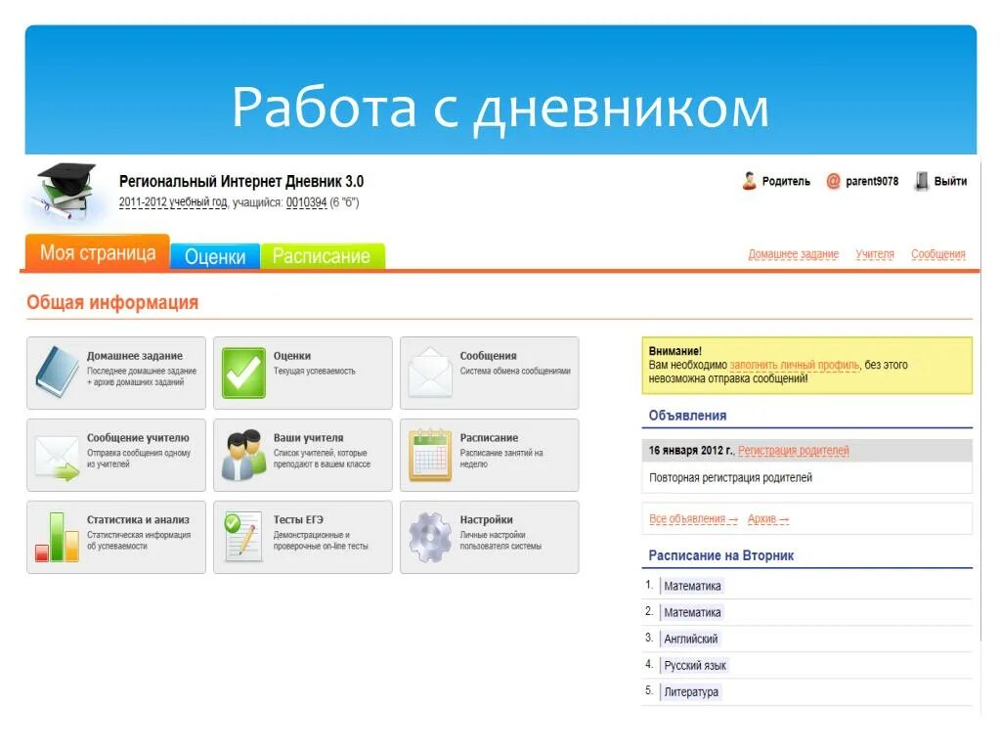Click third lesson Английский
Viewport: 1001px width, 751px height.
[x=691, y=639]
